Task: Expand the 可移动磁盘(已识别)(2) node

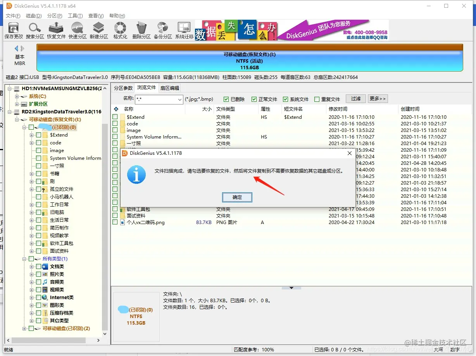Action: [24, 329]
